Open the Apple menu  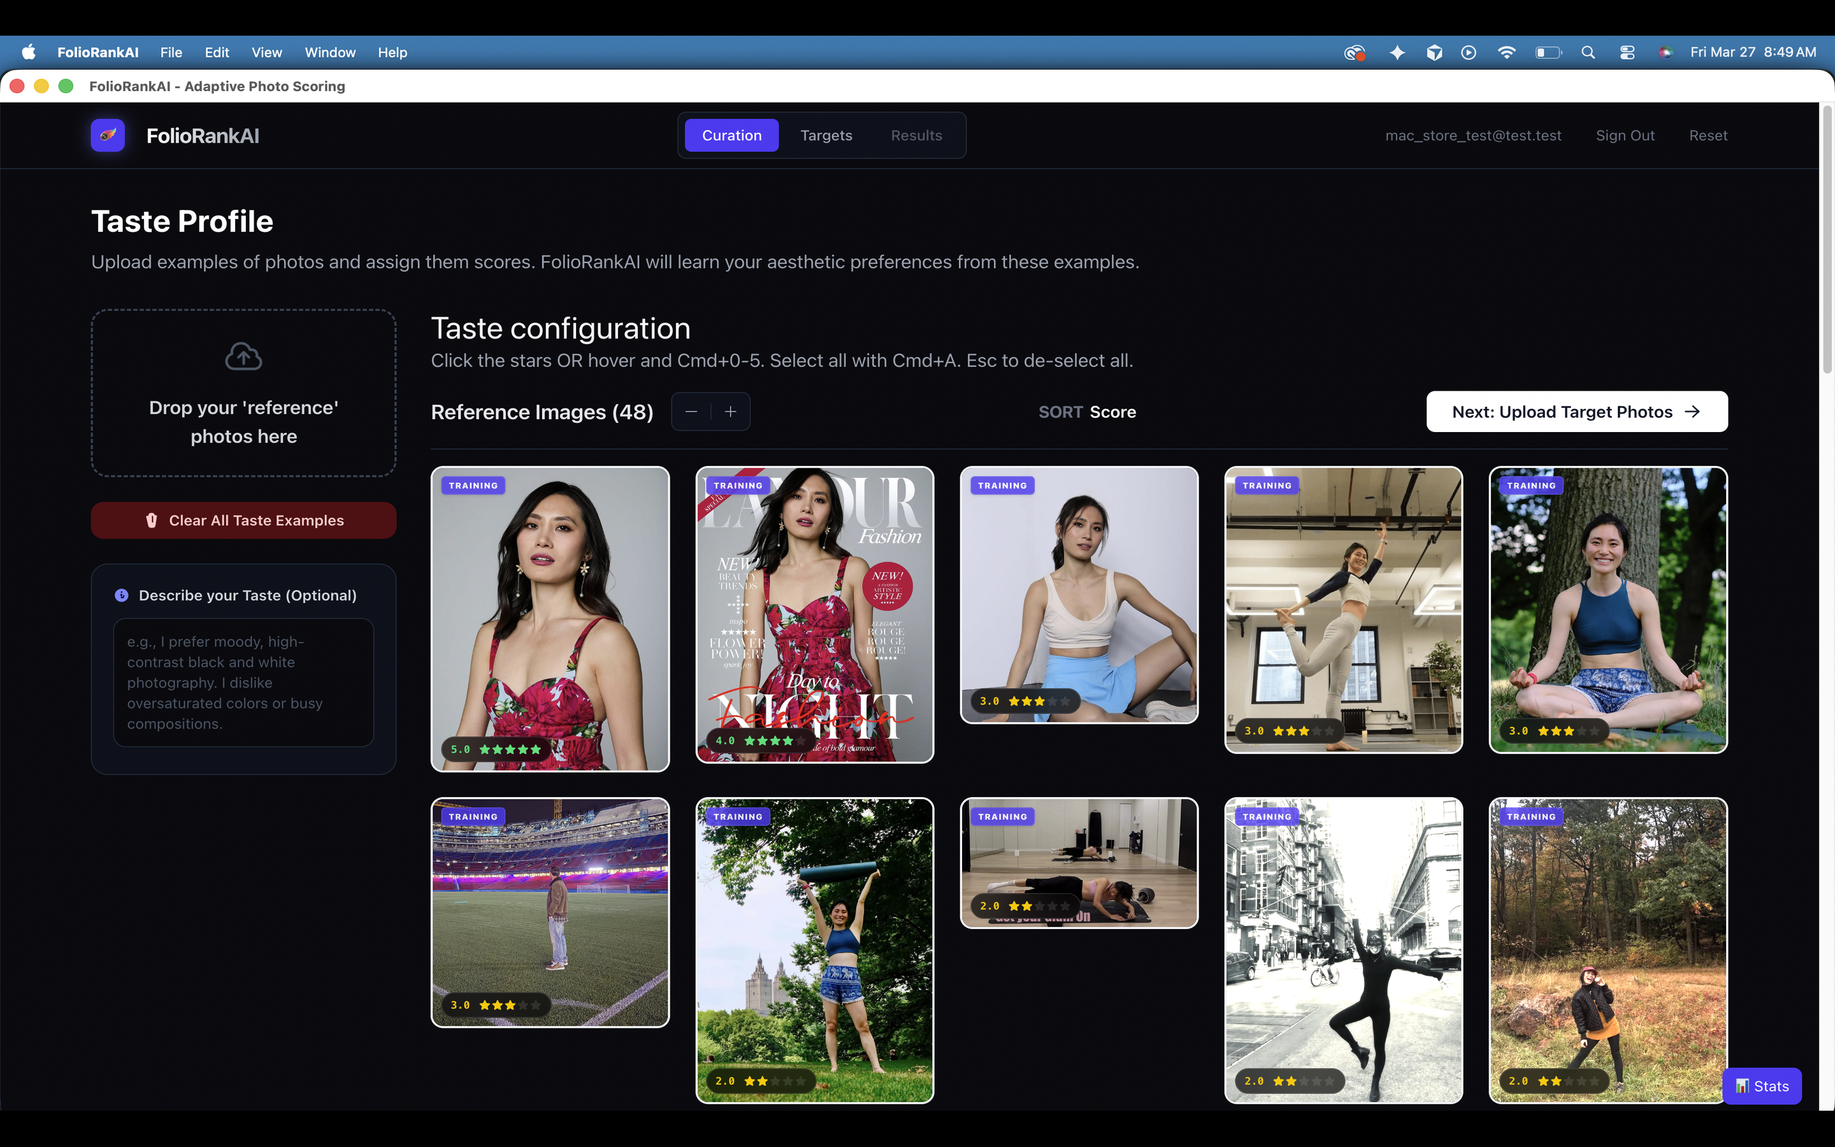click(x=29, y=52)
